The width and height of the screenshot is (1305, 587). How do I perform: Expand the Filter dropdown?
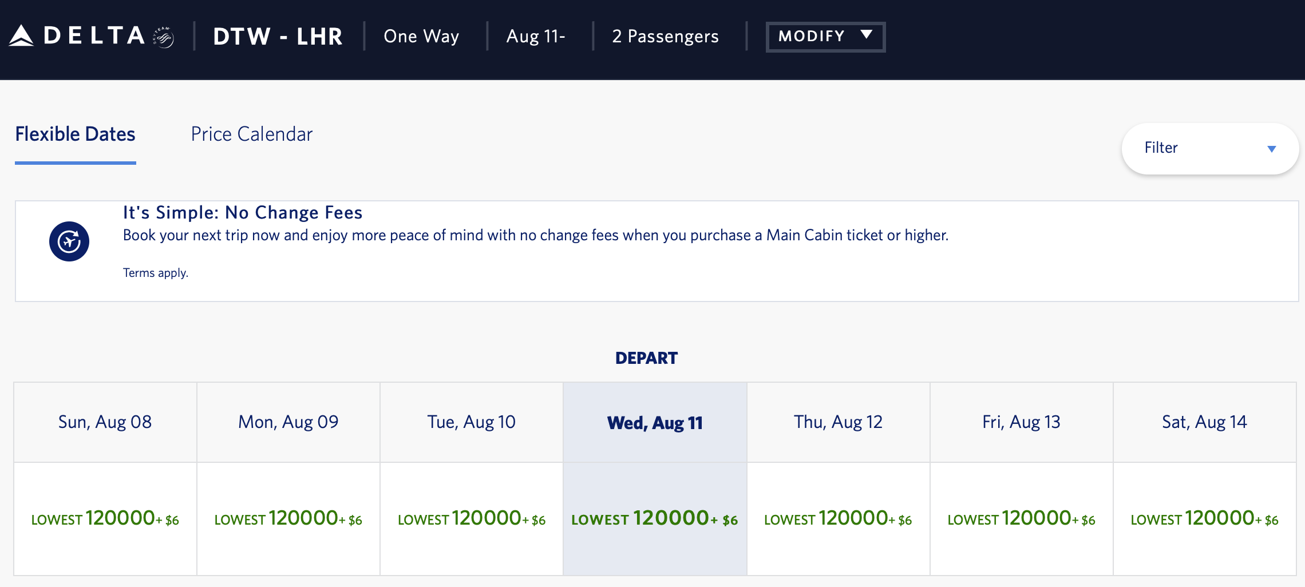click(x=1209, y=148)
